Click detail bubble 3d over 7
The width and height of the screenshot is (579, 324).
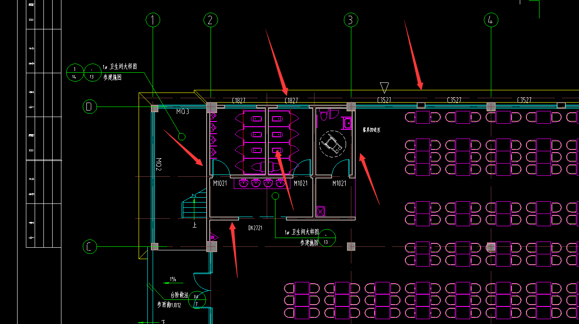coord(197,299)
